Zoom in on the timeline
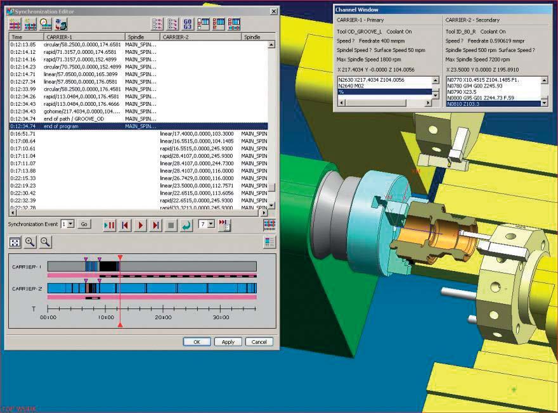This screenshot has height=413, width=558. 30,243
